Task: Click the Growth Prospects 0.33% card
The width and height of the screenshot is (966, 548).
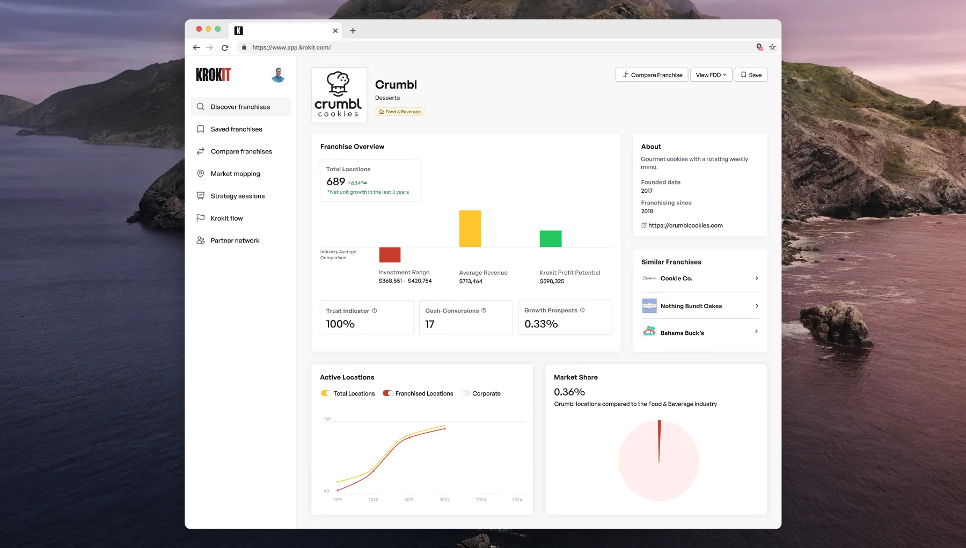Action: point(565,317)
